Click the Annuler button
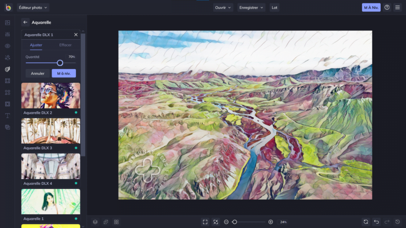 (38, 73)
